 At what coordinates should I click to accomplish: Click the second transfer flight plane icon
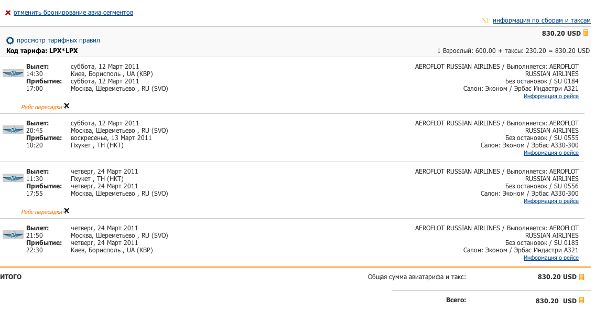[67, 211]
